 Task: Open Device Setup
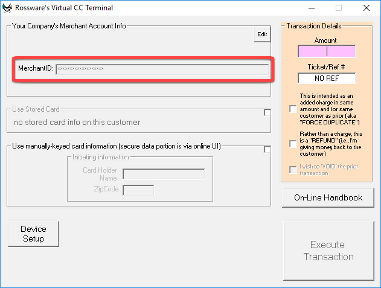(x=34, y=234)
